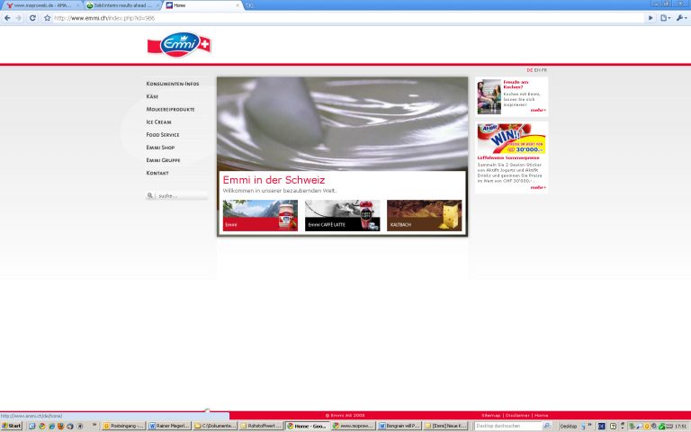Open the Emmi brand thumbnail
The width and height of the screenshot is (691, 432).
click(260, 216)
